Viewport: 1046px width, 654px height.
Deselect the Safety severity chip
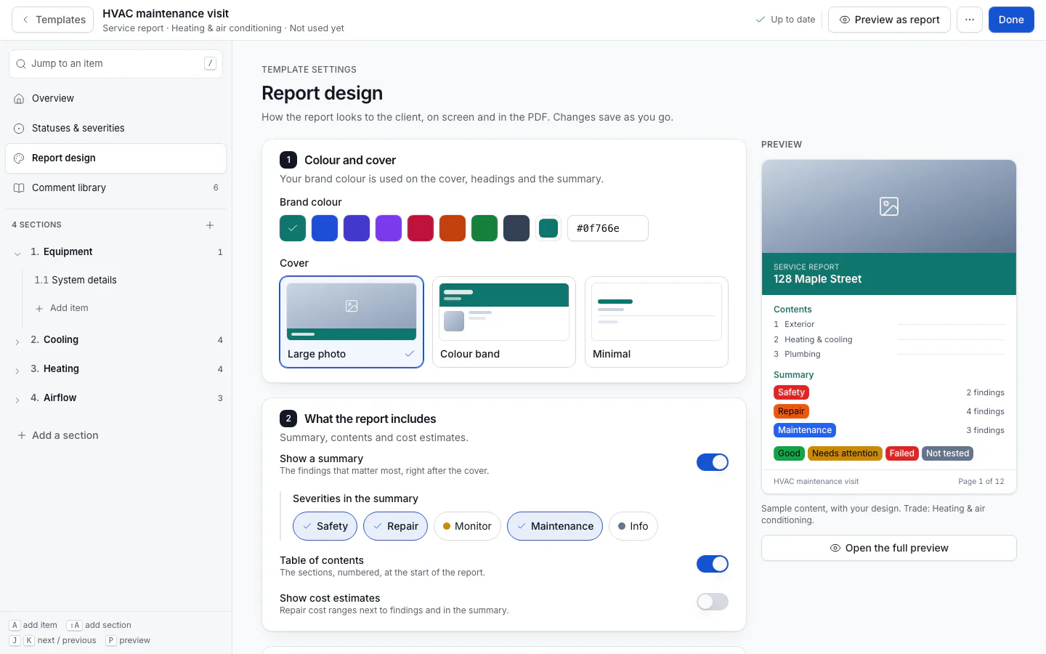[325, 526]
